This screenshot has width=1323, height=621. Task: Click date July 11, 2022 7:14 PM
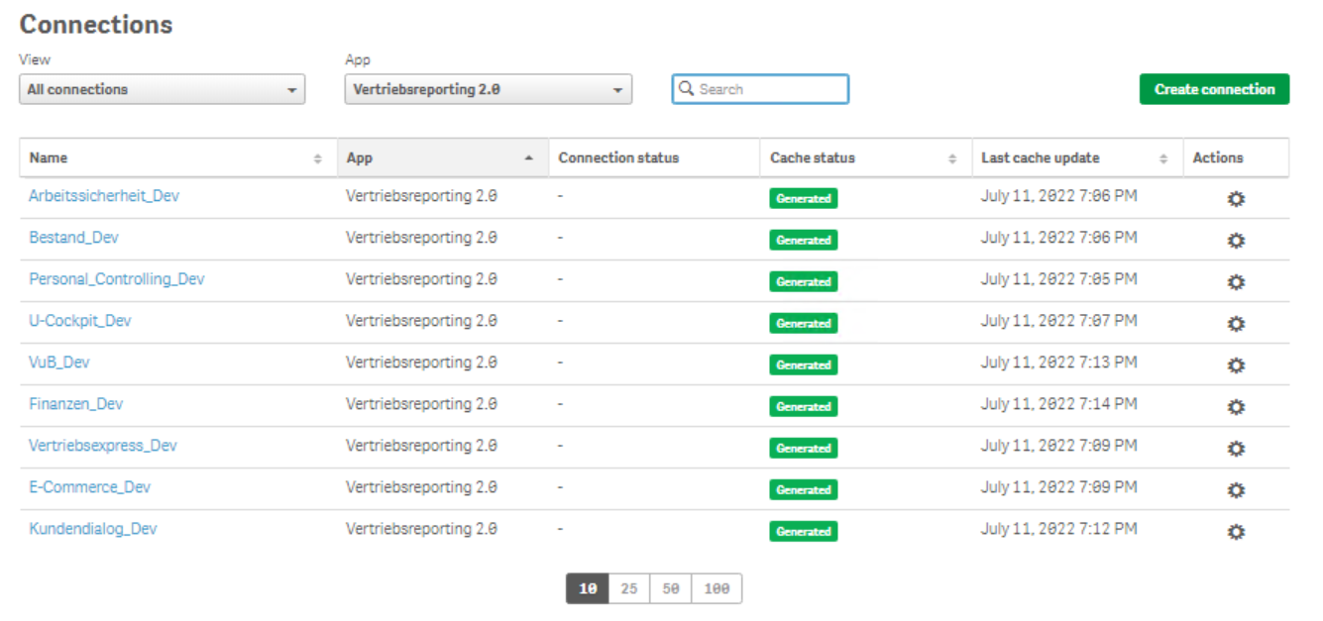(1059, 404)
